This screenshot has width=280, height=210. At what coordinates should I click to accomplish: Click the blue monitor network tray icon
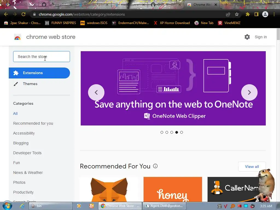[x=246, y=206]
